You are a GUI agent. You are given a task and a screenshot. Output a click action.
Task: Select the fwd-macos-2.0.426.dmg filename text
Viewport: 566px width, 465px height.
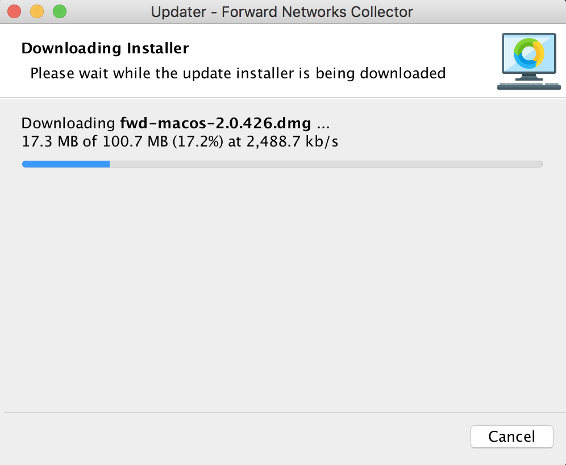(216, 123)
